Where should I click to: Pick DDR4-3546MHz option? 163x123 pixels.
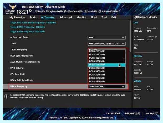[x=106, y=75]
